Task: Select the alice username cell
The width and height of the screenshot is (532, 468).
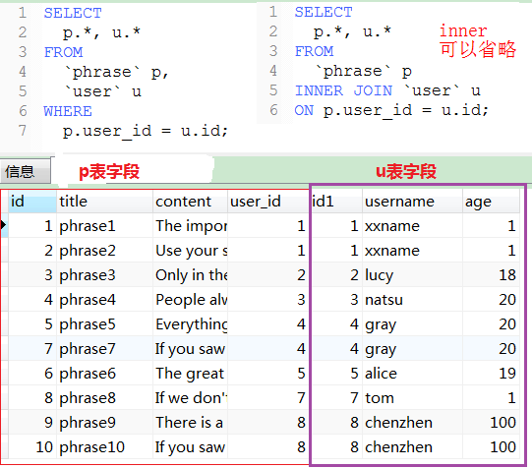Action: (x=412, y=373)
